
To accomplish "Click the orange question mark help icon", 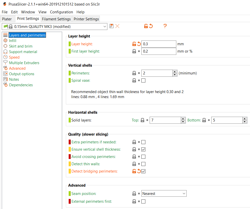I will [165, 26].
